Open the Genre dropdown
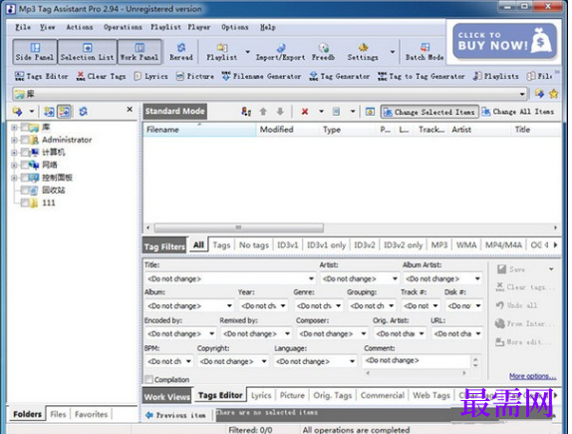572x434 pixels. coord(339,305)
